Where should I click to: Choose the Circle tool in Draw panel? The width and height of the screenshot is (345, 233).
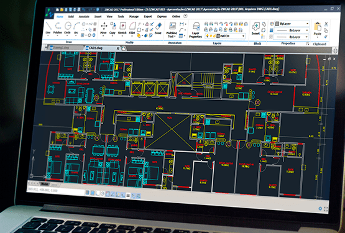point(68,28)
